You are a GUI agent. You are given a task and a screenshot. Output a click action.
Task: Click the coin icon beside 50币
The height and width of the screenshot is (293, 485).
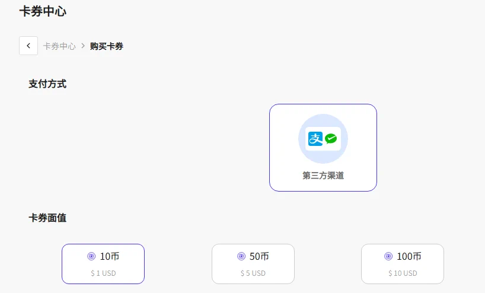pos(241,256)
